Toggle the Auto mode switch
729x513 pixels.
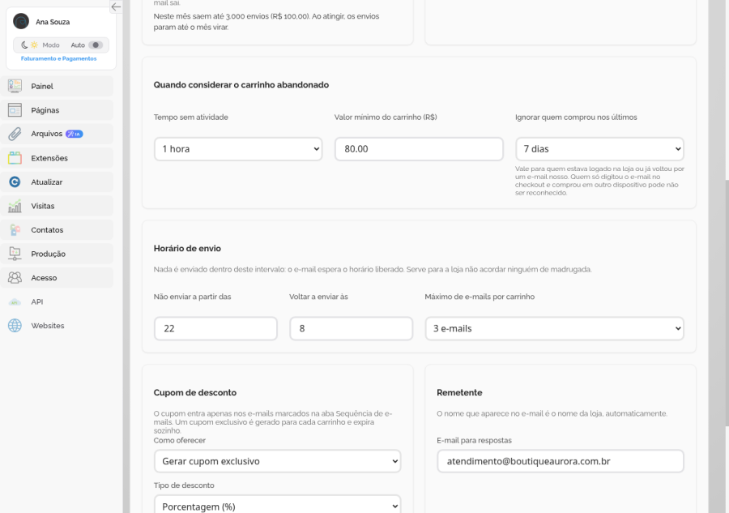click(96, 45)
